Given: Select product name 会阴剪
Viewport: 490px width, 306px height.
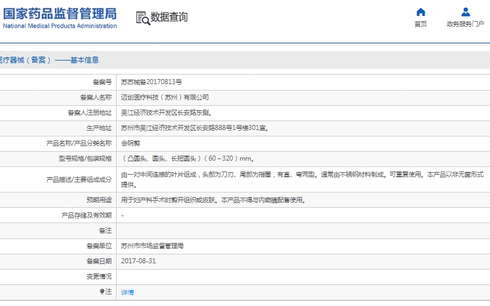Looking at the screenshot, I should point(131,143).
